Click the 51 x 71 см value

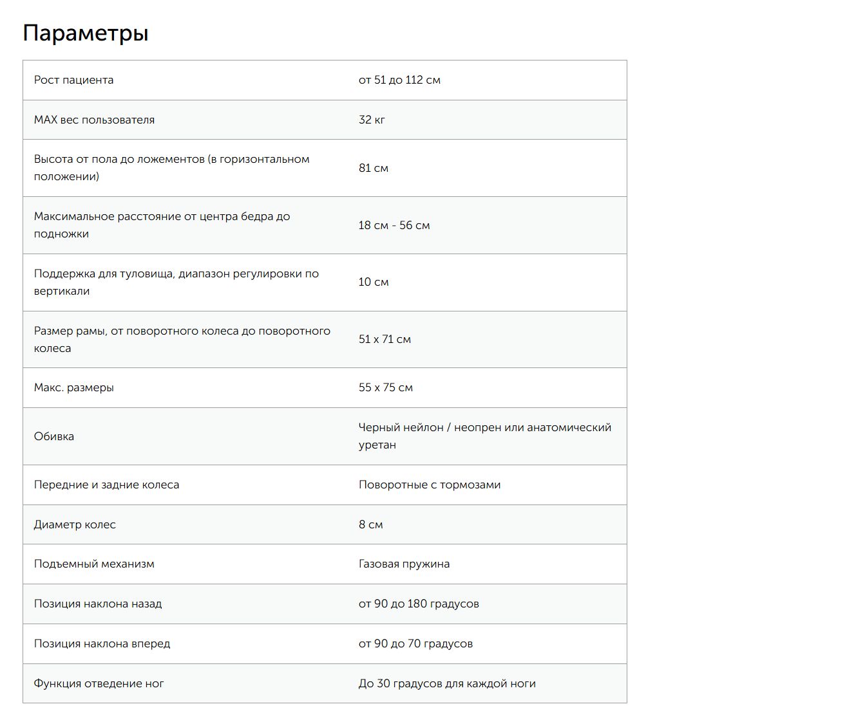[385, 339]
